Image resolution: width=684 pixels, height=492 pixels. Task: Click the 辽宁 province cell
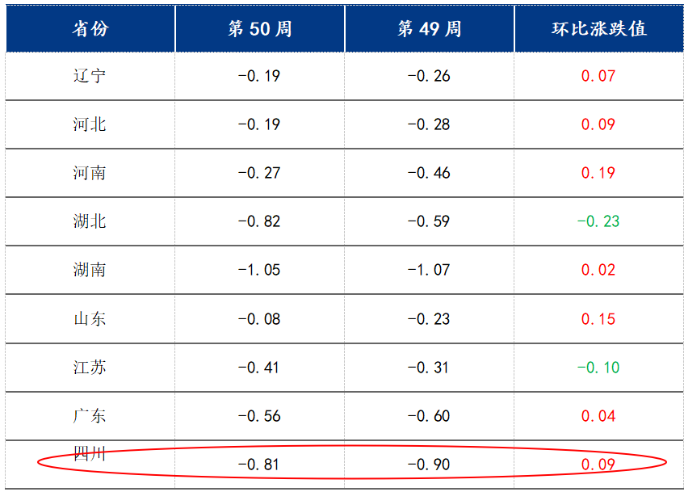tap(90, 76)
